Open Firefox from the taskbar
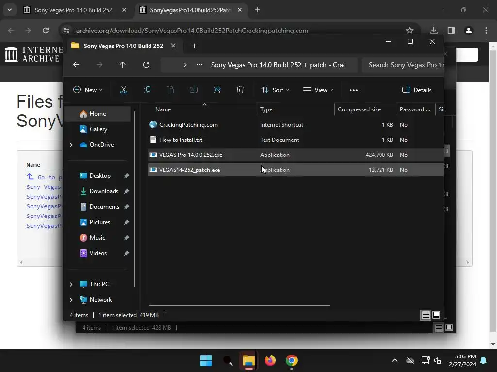This screenshot has height=372, width=497. (x=270, y=360)
